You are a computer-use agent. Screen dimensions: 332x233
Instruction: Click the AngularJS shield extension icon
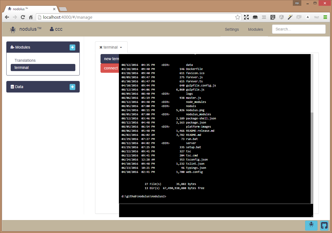click(281, 17)
